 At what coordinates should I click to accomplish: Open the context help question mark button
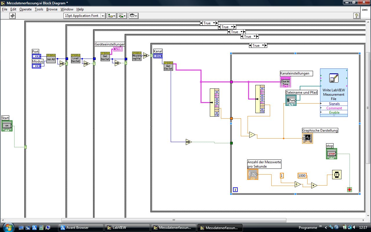tap(357, 16)
